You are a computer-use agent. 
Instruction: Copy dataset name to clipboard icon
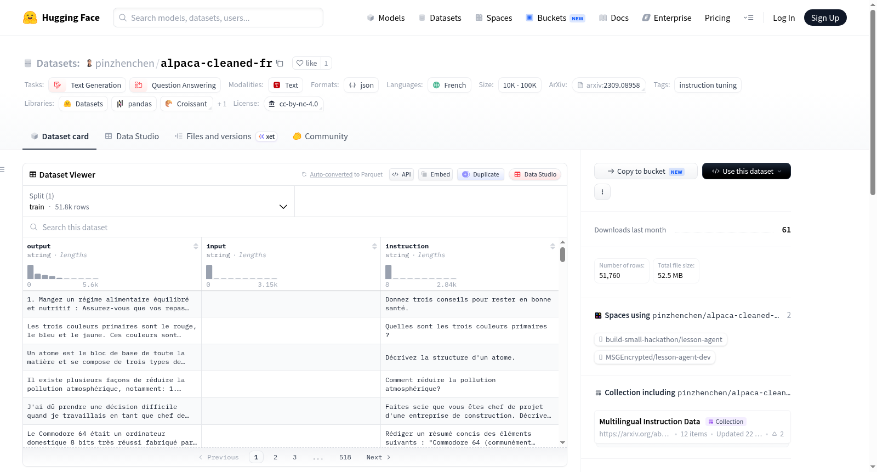click(280, 63)
